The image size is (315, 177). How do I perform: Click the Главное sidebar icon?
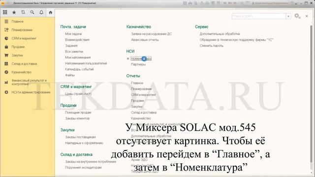(6, 22)
